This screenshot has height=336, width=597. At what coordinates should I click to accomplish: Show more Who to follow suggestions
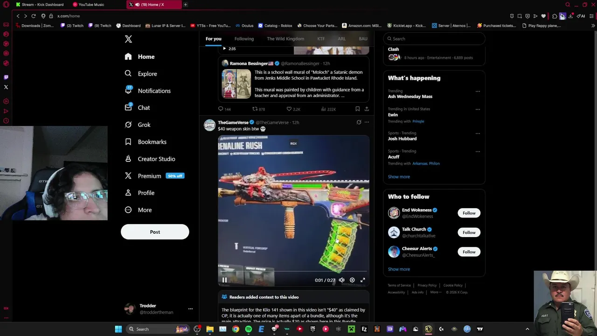[x=399, y=269]
